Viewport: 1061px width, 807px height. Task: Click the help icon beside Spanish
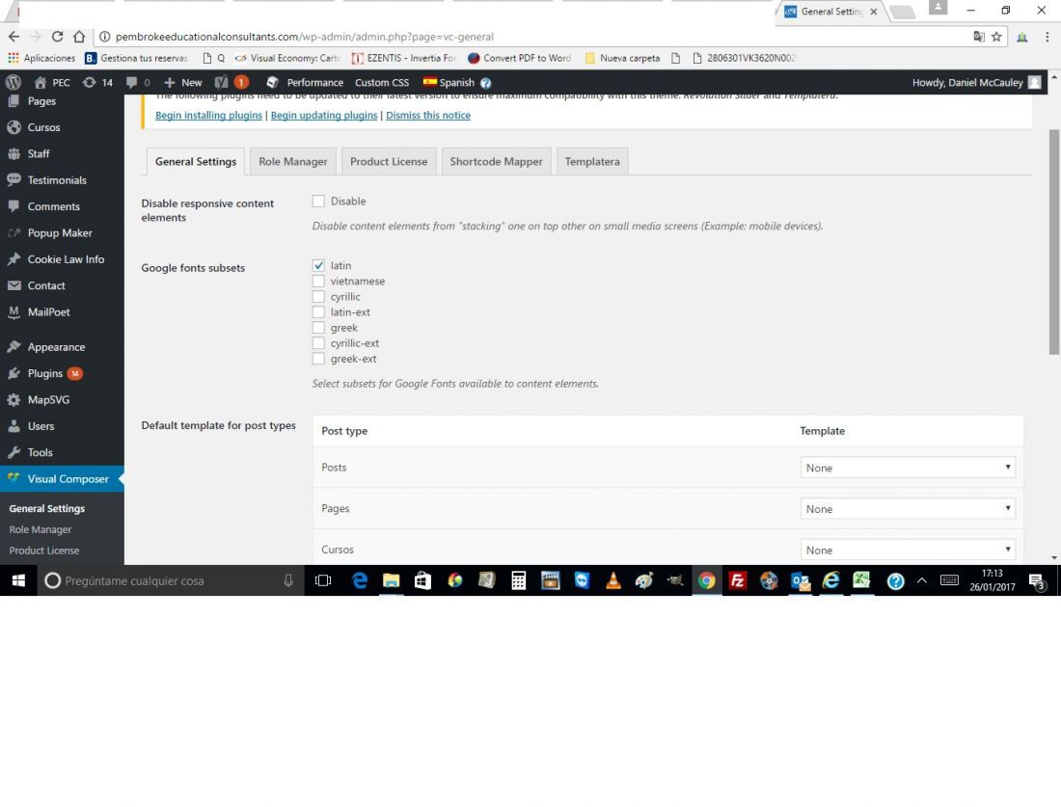tap(485, 83)
